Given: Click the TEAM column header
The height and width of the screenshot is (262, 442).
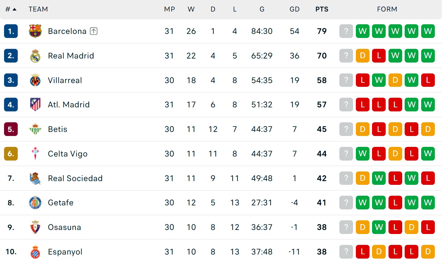Looking at the screenshot, I should [x=38, y=9].
